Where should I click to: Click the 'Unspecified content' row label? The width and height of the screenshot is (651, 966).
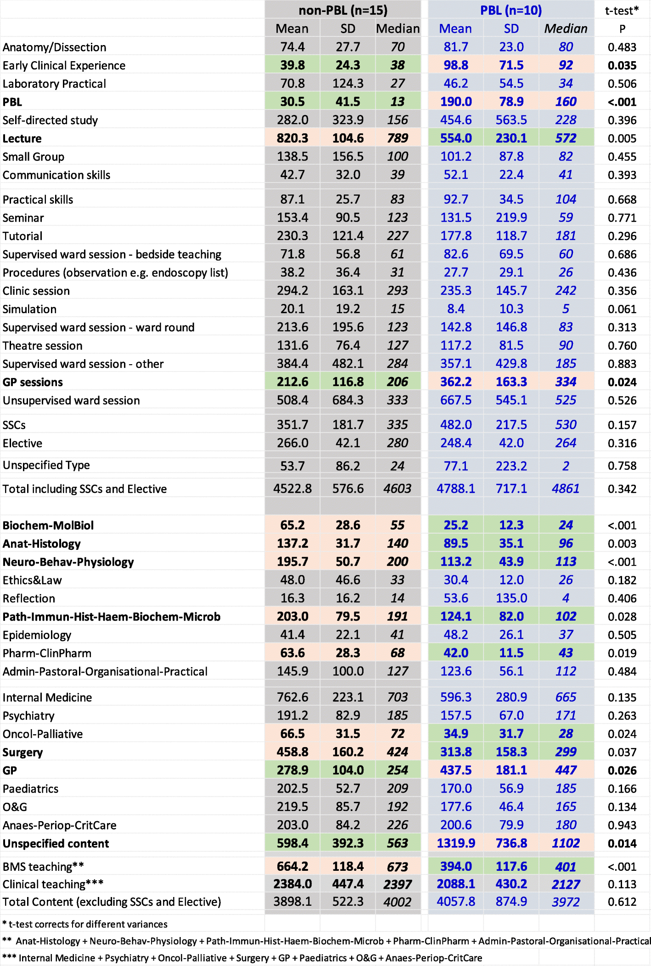click(56, 844)
